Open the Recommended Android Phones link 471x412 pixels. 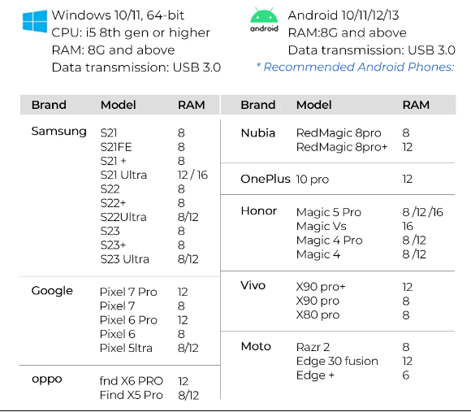[x=355, y=67]
